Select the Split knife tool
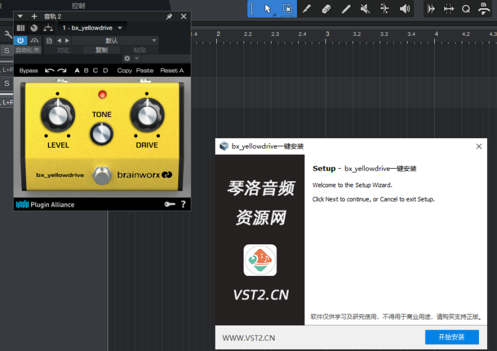This screenshot has height=351, width=497. (x=306, y=9)
